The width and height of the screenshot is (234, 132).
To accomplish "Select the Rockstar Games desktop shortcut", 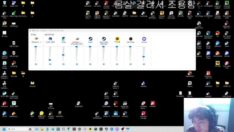I will pyautogui.click(x=162, y=15).
